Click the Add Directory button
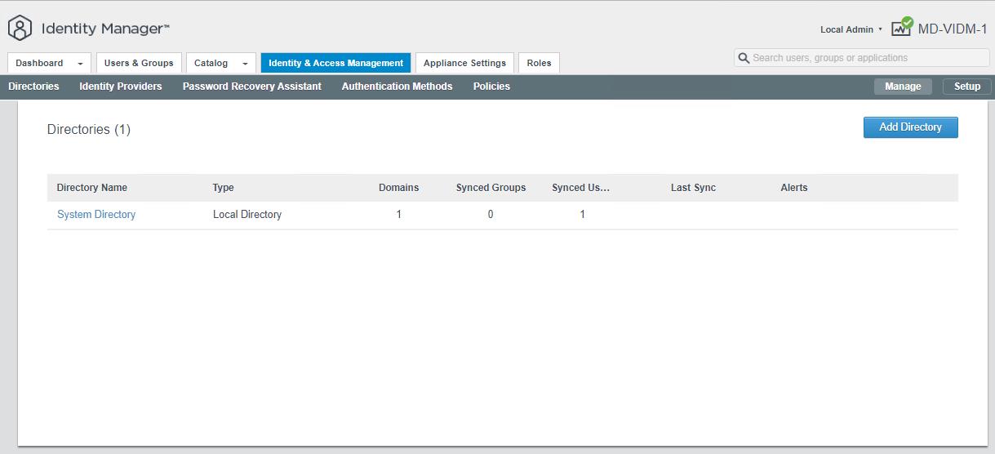This screenshot has height=454, width=995. click(910, 127)
